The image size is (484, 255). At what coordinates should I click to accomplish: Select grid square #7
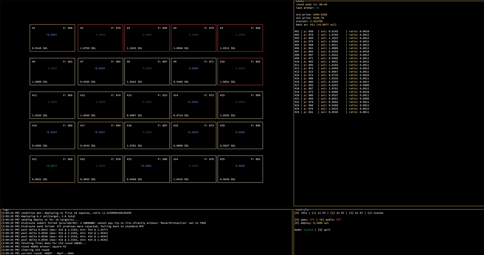[100, 71]
